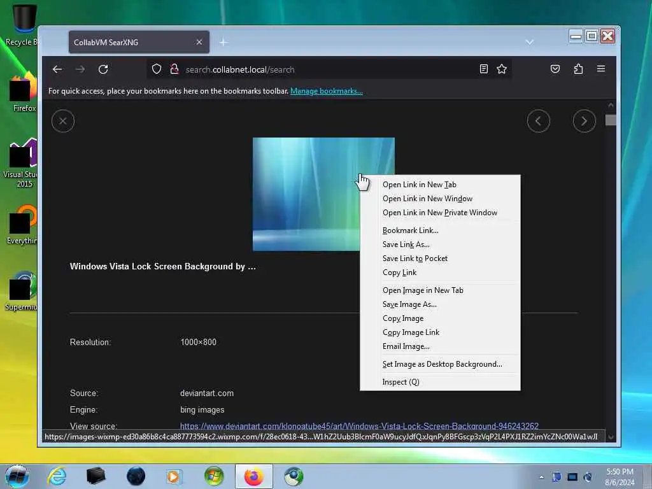Click the Windows Vista Lock Screen Background title

pos(162,267)
